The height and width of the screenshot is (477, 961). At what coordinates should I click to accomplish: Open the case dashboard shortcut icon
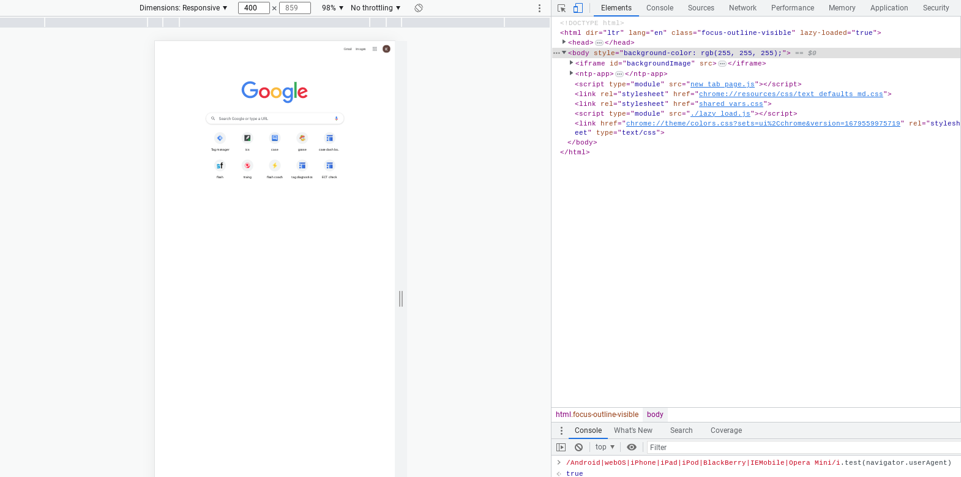click(329, 138)
